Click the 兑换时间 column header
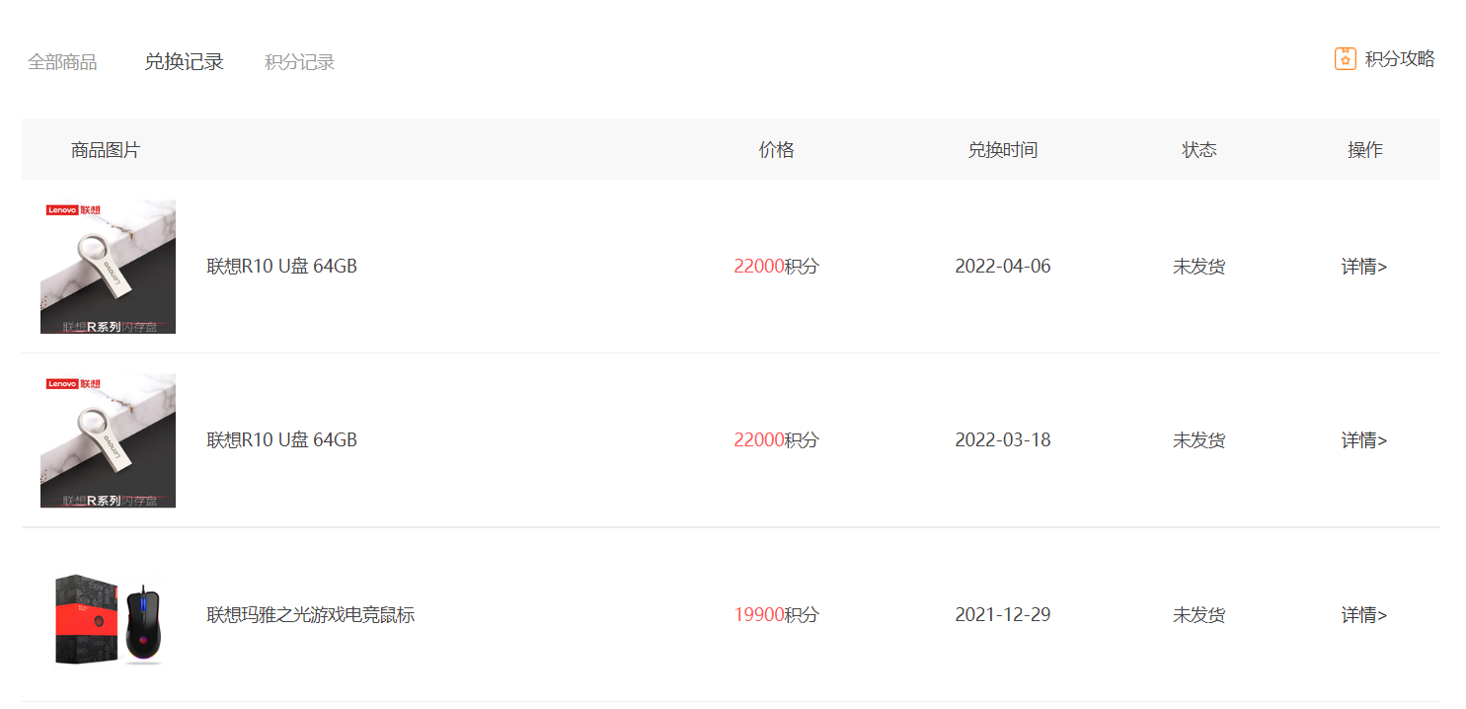Screen dimensions: 1466x709 [1002, 150]
